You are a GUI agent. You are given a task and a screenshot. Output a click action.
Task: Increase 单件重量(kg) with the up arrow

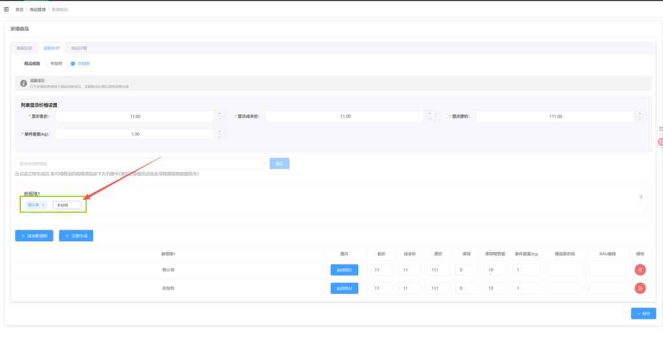(220, 131)
